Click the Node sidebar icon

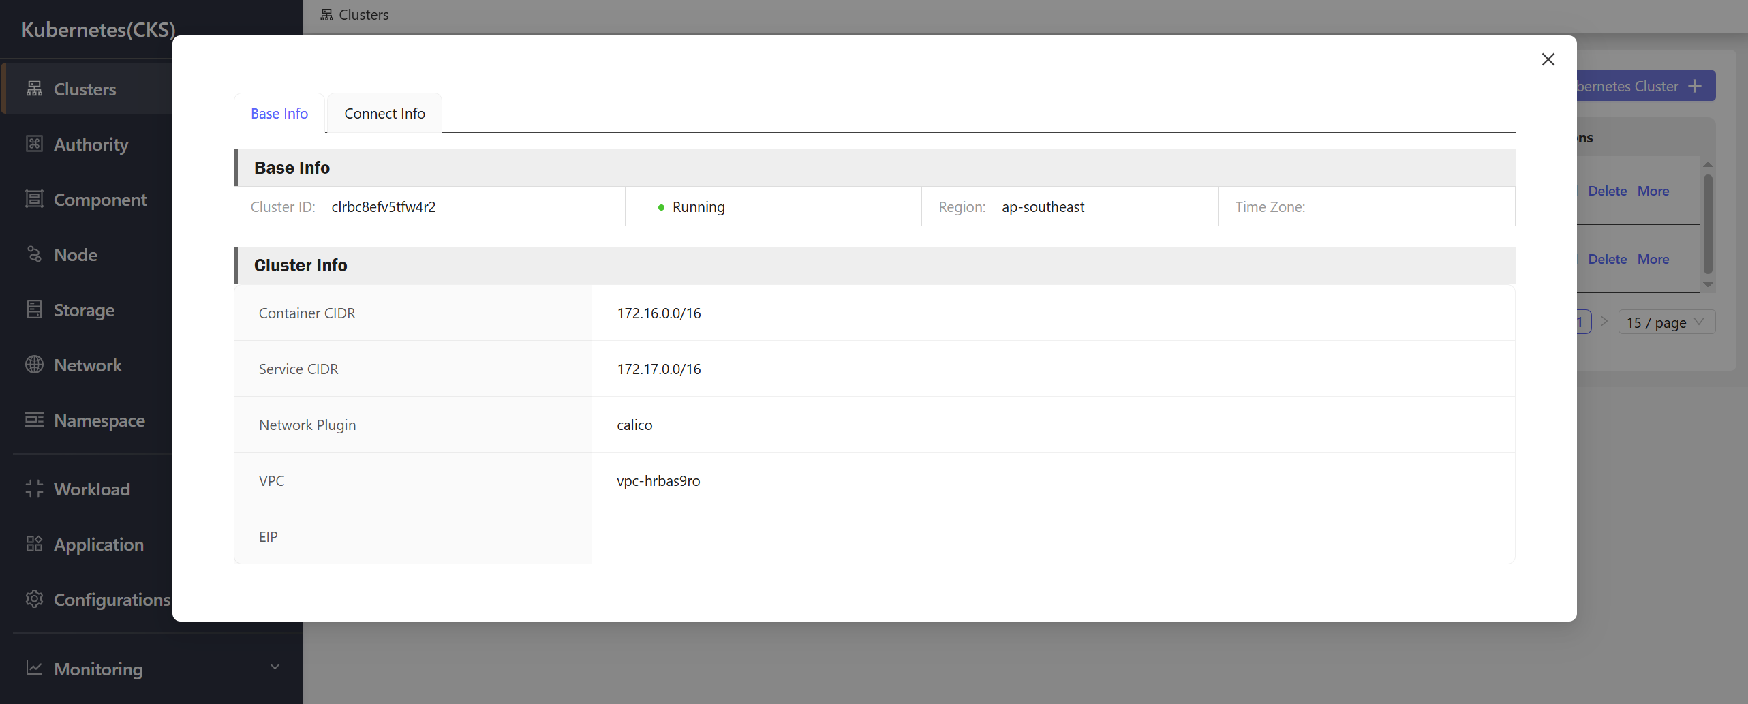point(34,254)
